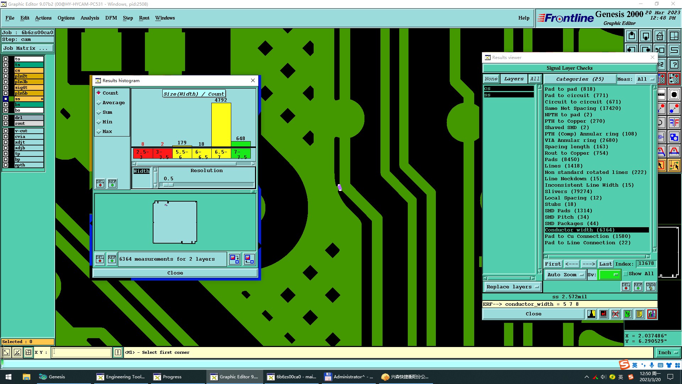
Task: Select Line Neckdown (15) category
Action: click(573, 179)
